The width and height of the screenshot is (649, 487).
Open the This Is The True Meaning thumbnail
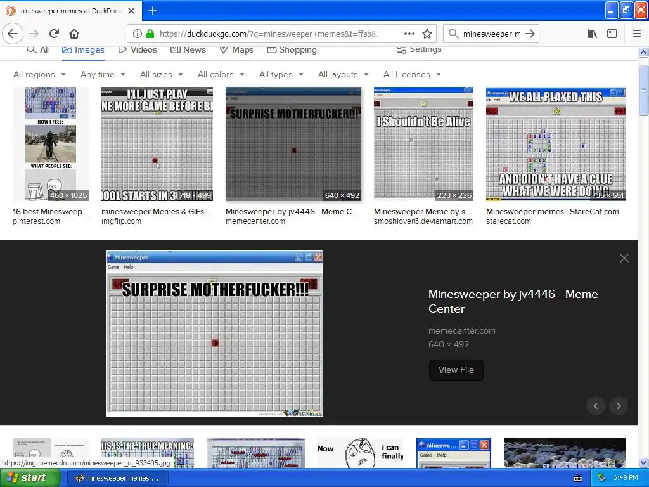coord(147,453)
